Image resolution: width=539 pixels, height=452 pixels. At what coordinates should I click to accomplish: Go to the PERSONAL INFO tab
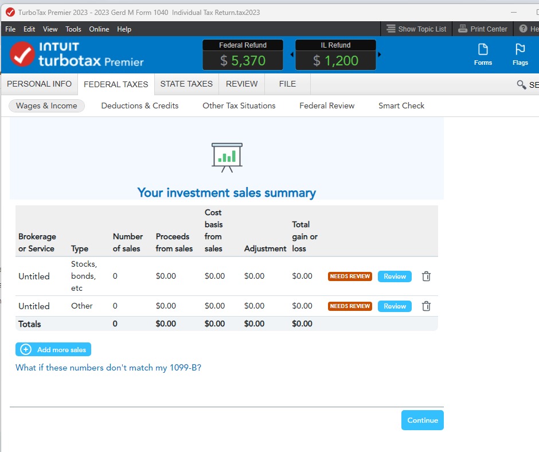(x=39, y=84)
